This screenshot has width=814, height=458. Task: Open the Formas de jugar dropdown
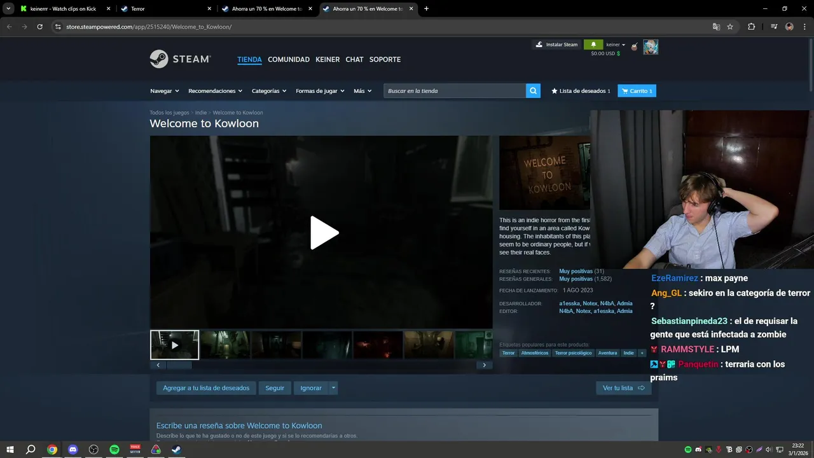click(x=320, y=91)
